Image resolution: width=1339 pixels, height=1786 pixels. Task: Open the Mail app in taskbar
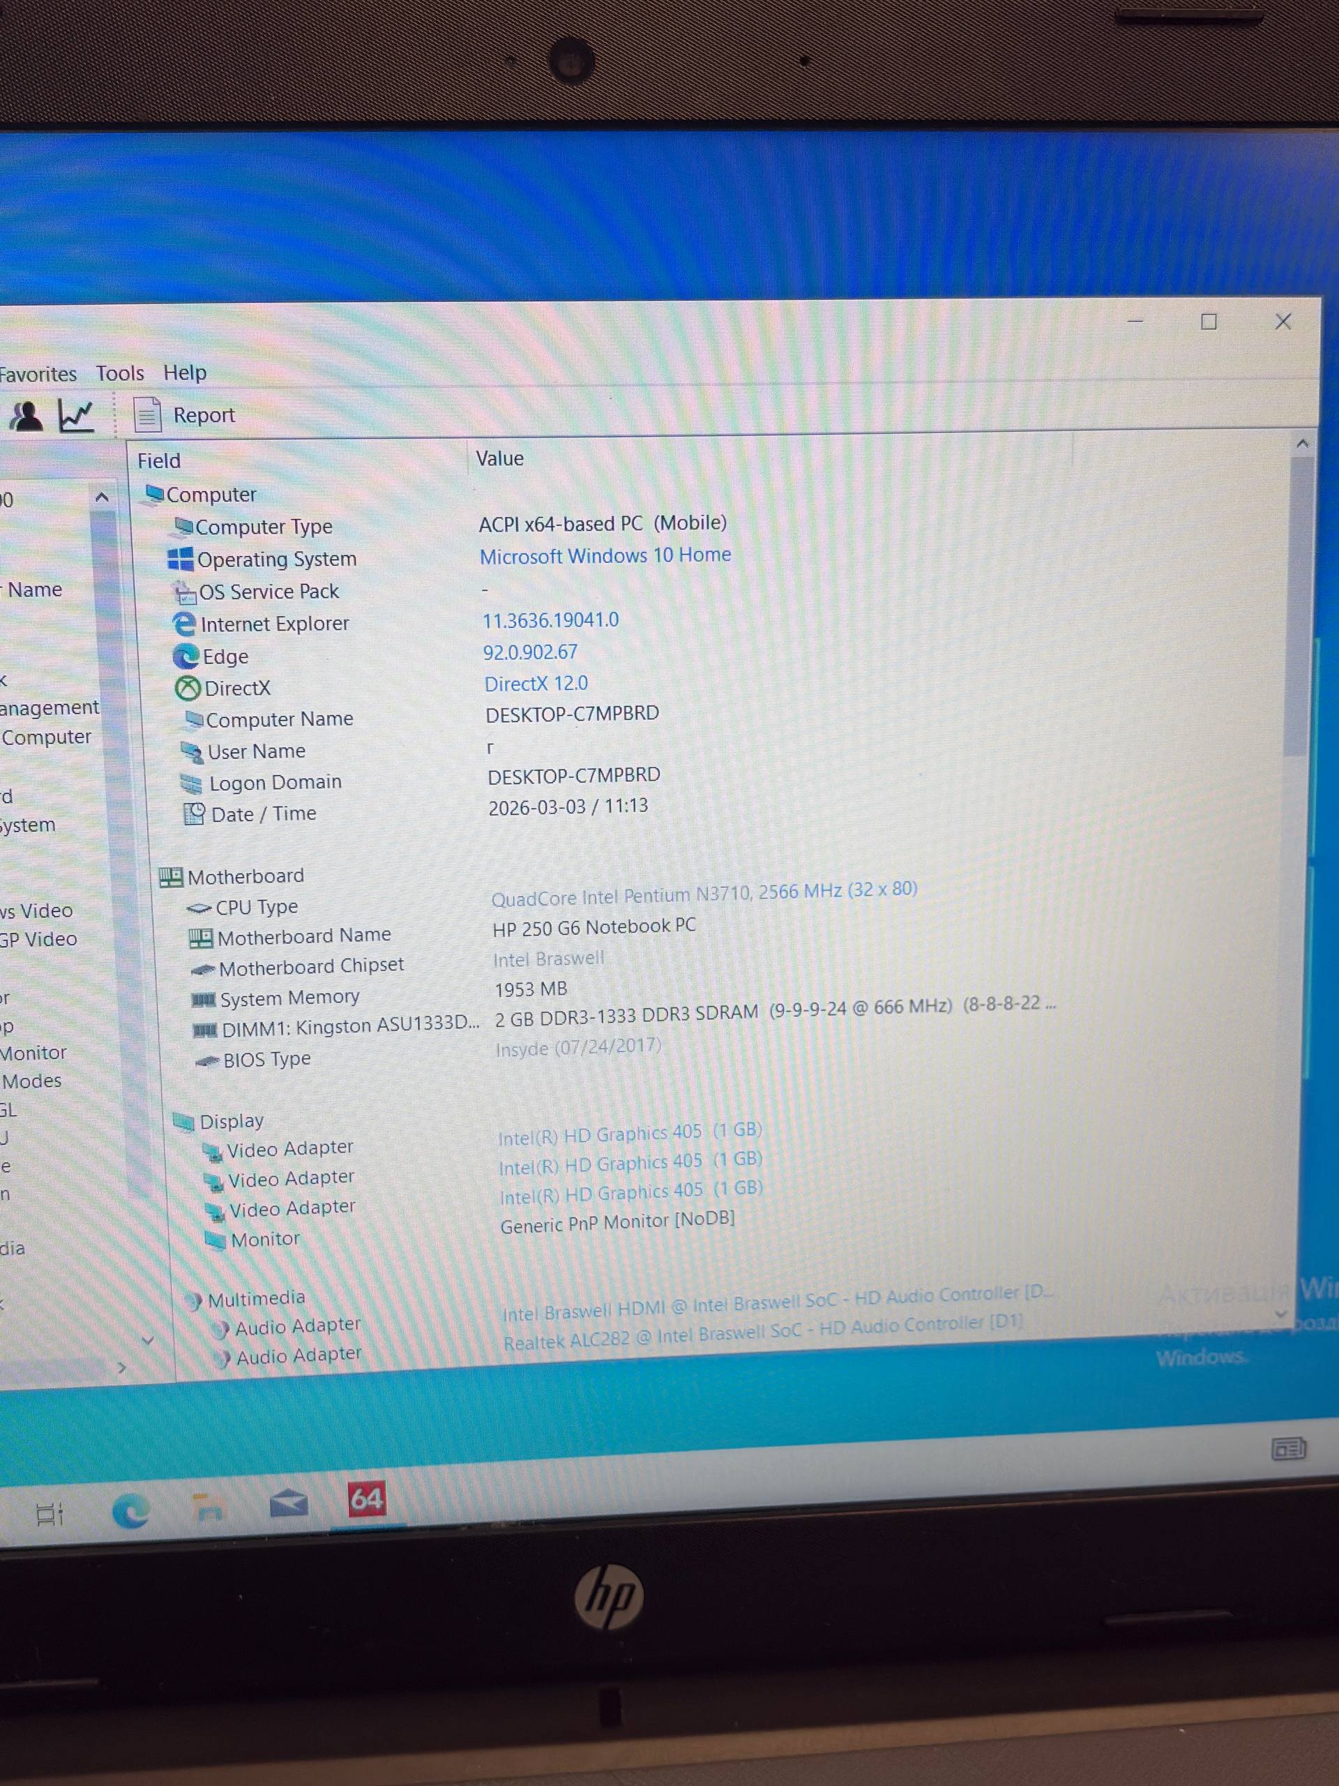pyautogui.click(x=288, y=1503)
